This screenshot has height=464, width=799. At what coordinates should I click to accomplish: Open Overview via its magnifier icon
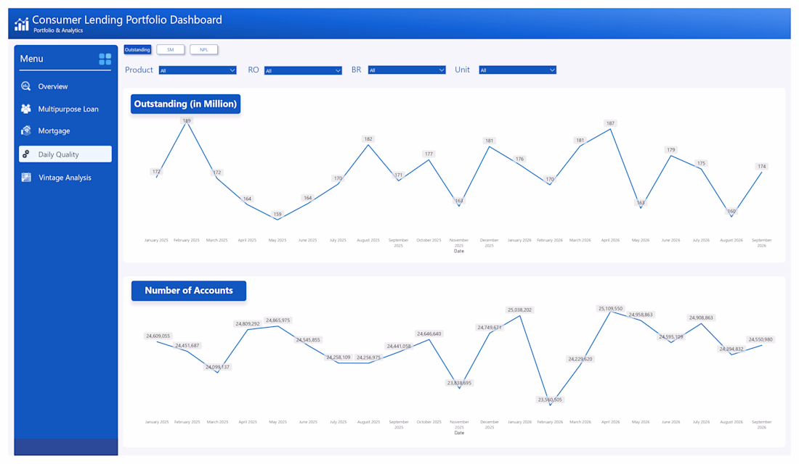click(x=26, y=86)
